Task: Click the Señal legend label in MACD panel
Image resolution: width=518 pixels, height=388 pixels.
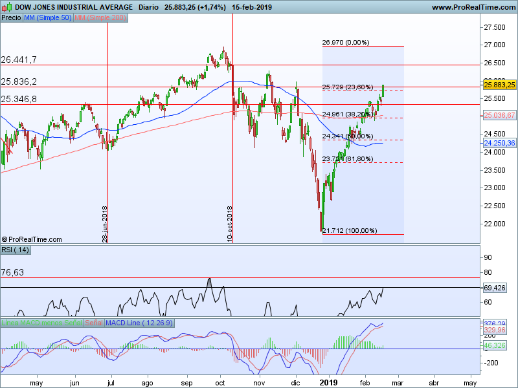Action: (94, 323)
